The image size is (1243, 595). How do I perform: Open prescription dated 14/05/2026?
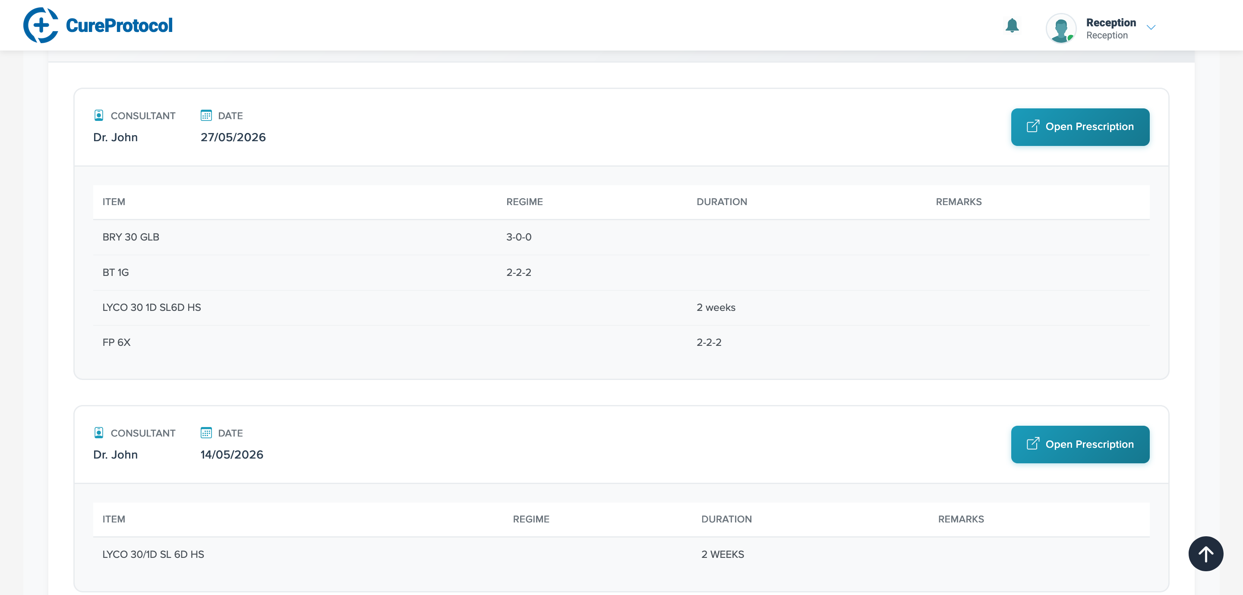(x=1080, y=444)
